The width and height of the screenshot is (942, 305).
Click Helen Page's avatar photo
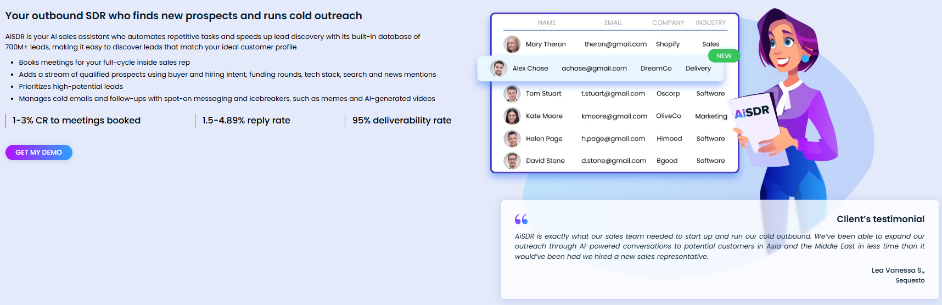(512, 139)
